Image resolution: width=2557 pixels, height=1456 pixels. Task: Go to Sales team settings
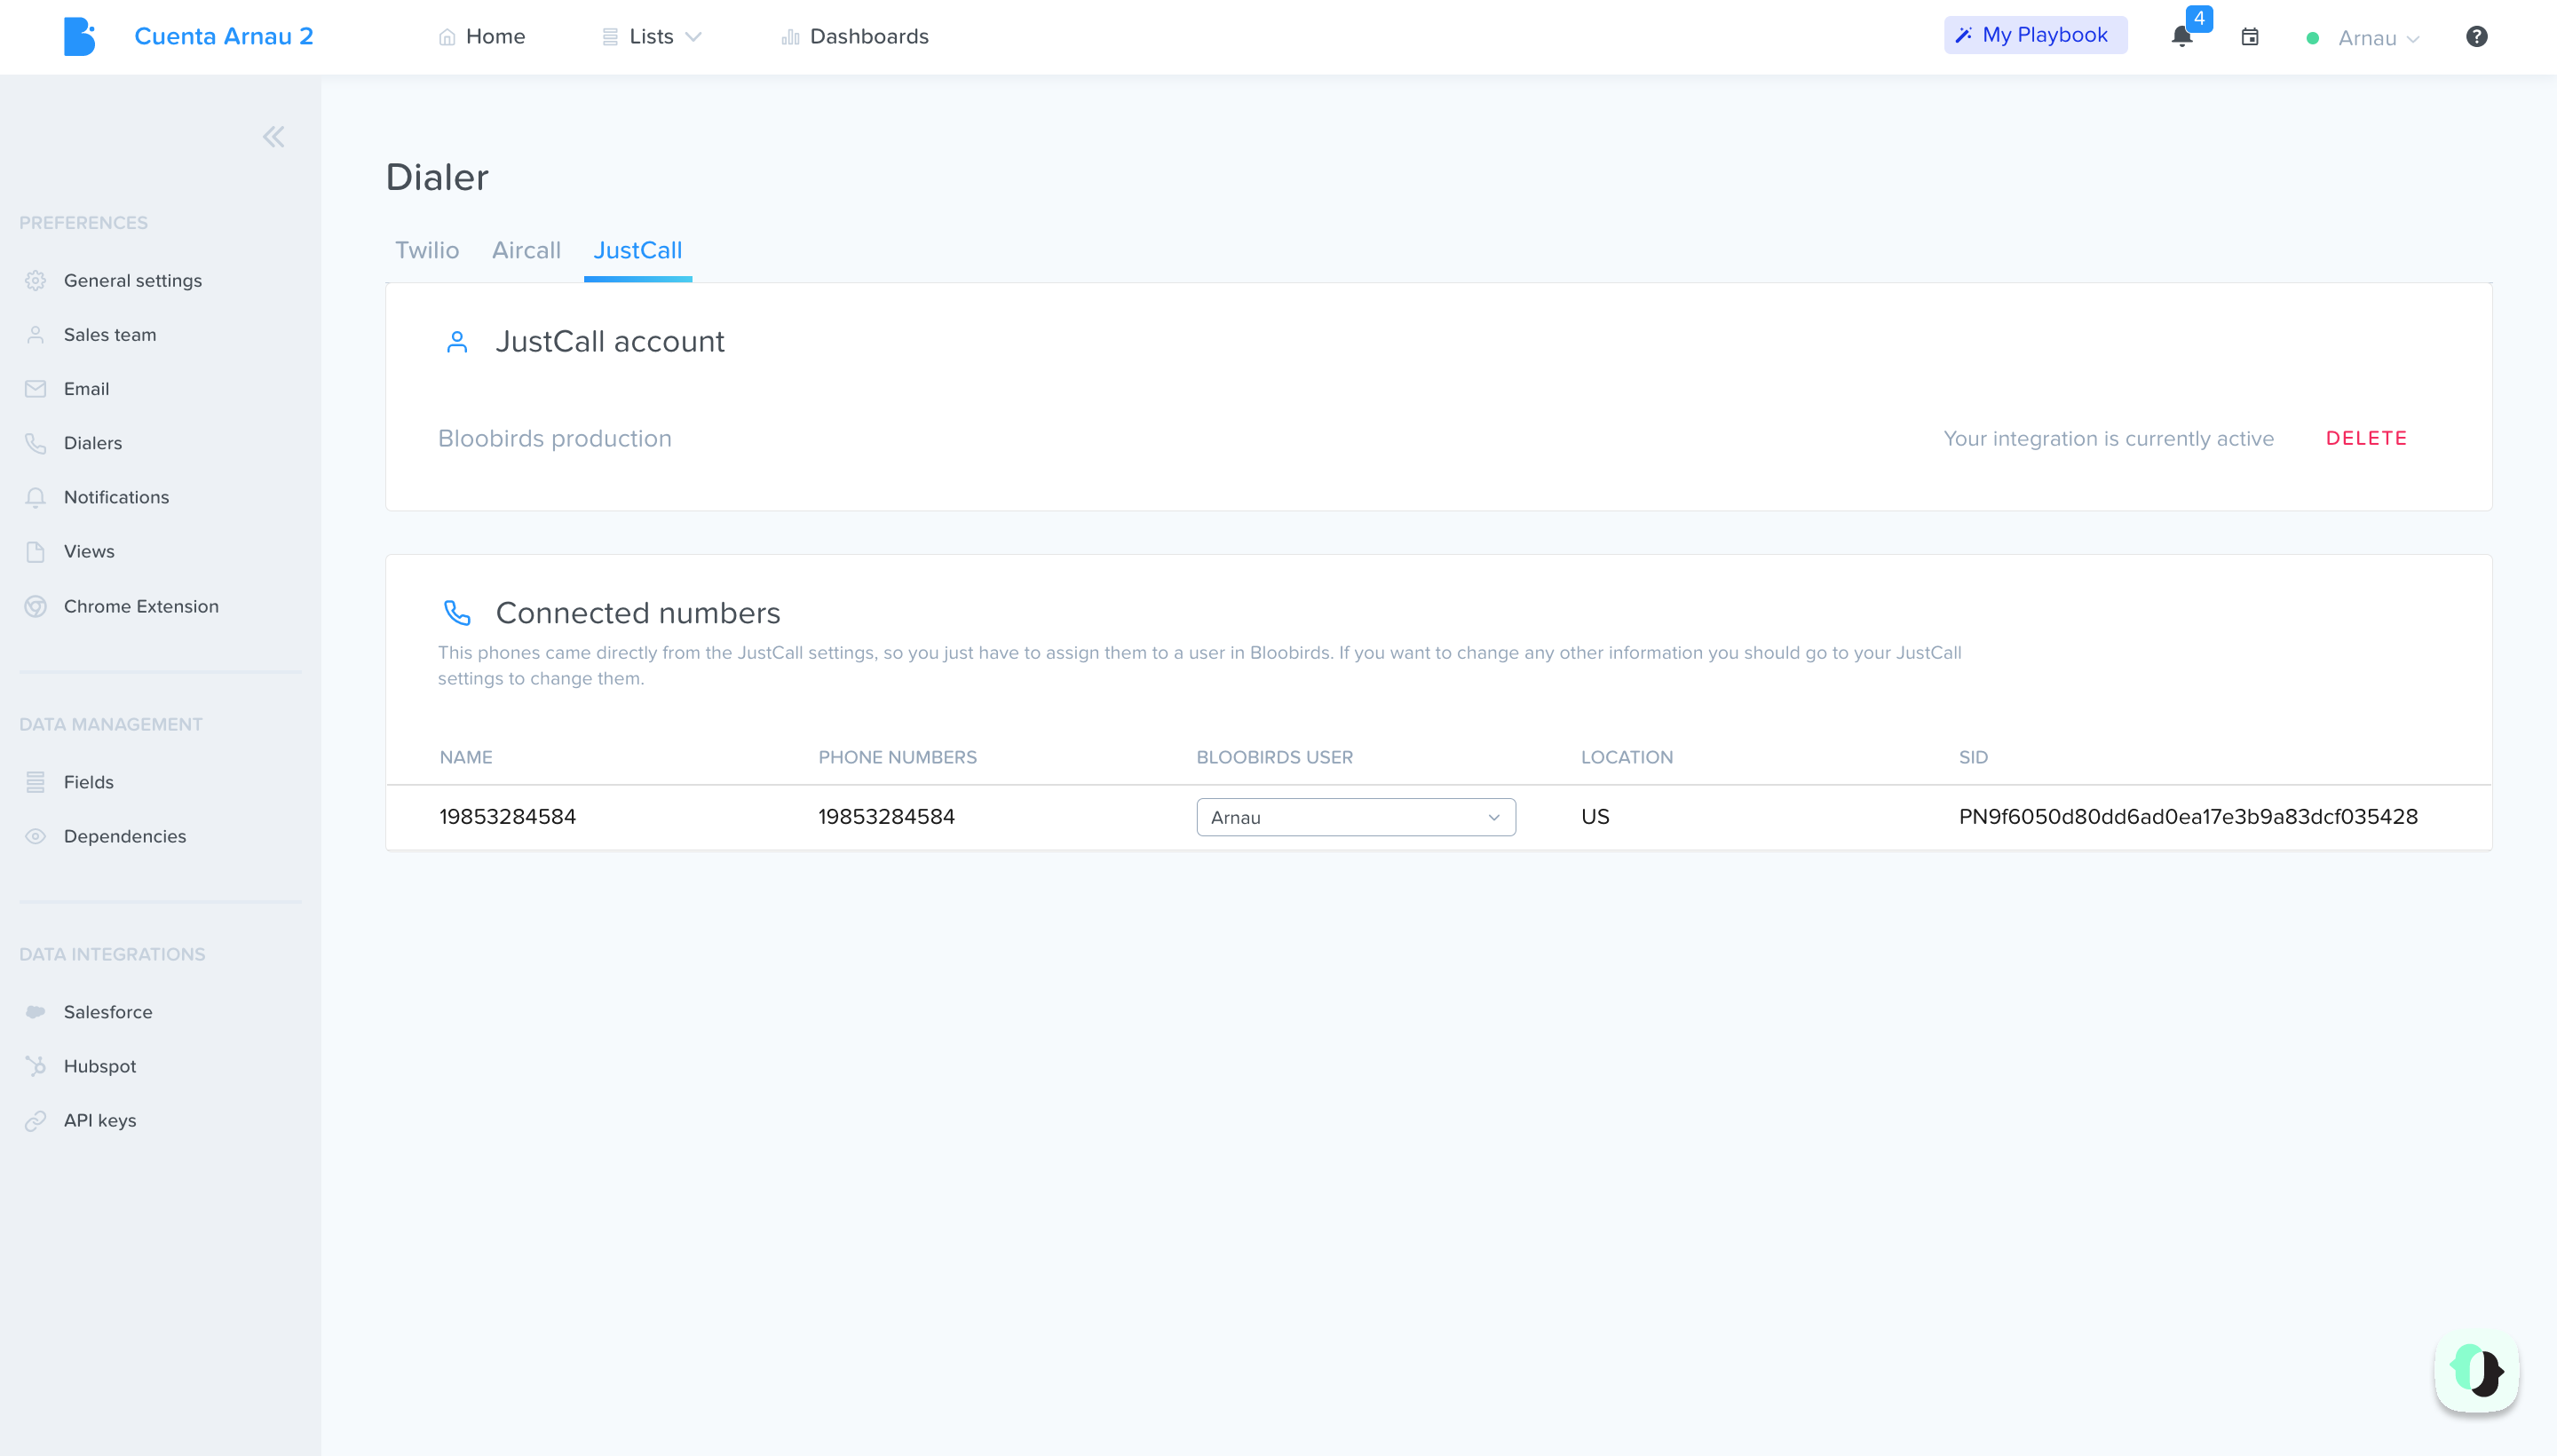point(110,335)
